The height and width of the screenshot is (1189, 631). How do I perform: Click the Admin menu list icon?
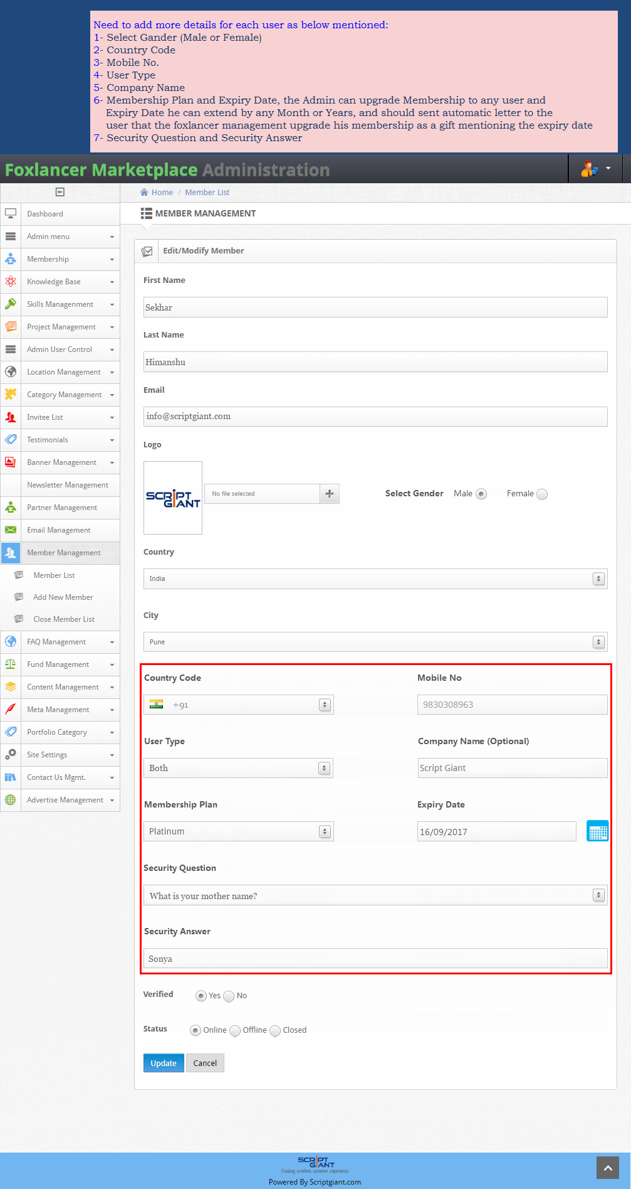[x=11, y=237]
